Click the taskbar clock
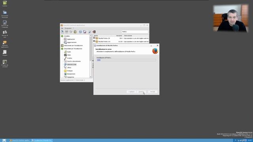 250,140
